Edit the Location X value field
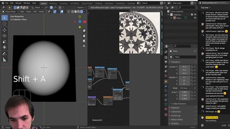 point(184,67)
